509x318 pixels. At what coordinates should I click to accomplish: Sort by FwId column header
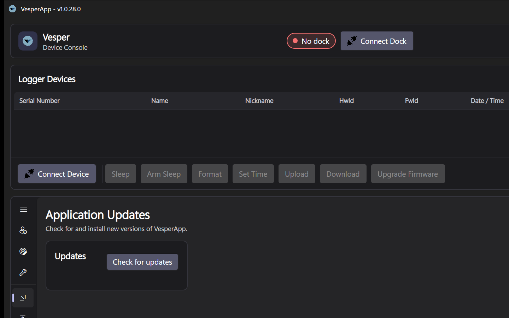[411, 101]
